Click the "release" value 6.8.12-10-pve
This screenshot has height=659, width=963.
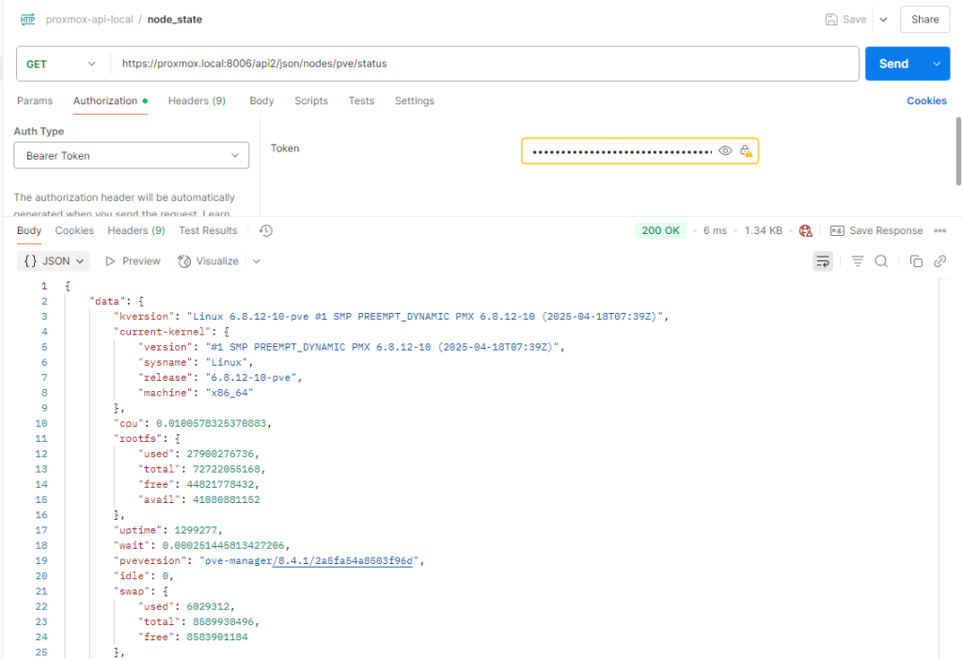tap(251, 377)
